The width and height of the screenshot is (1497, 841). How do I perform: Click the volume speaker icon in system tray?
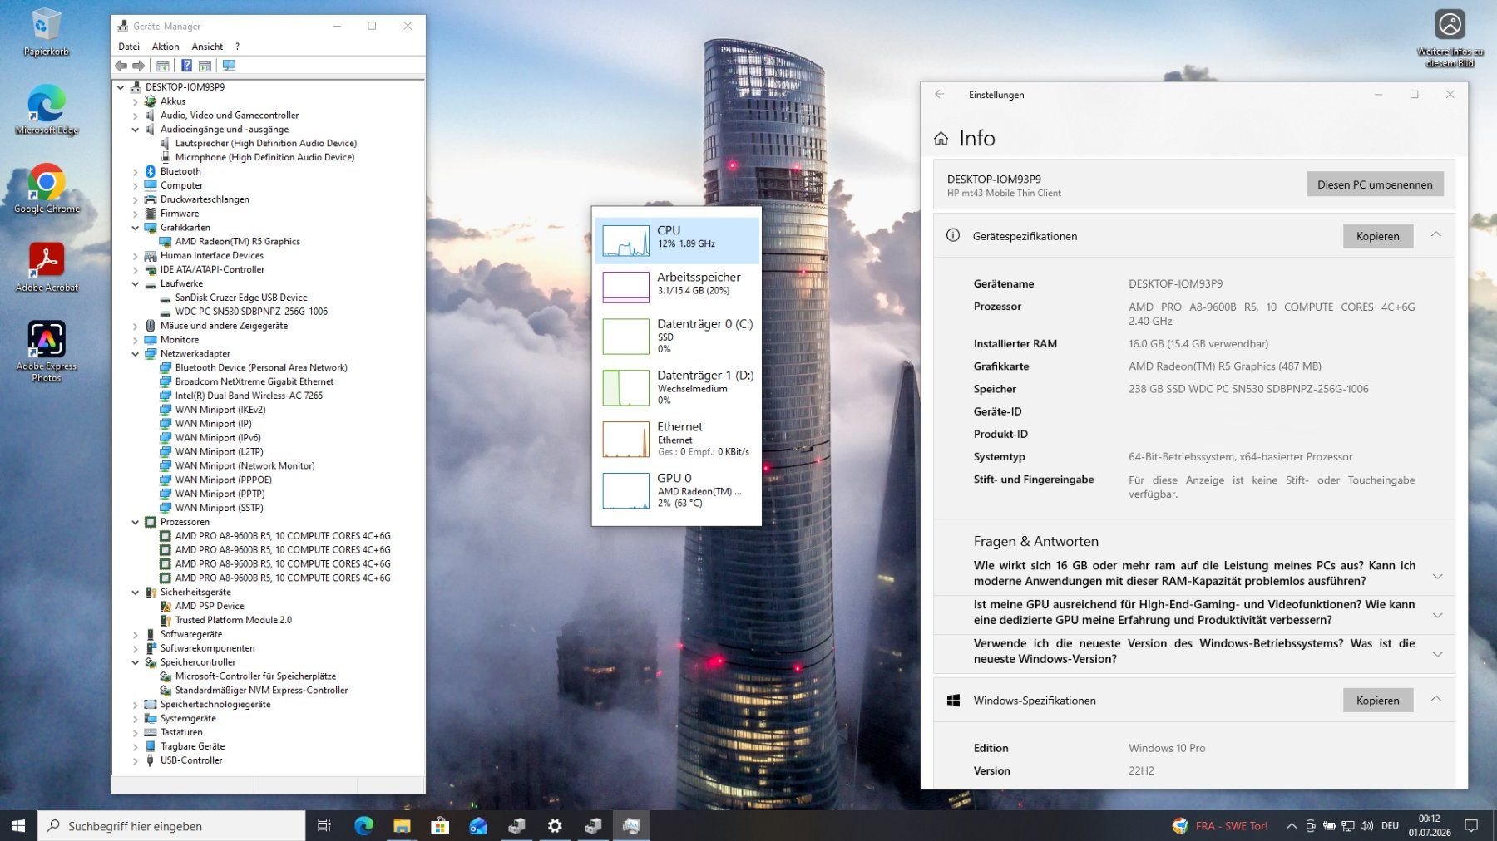(x=1366, y=826)
